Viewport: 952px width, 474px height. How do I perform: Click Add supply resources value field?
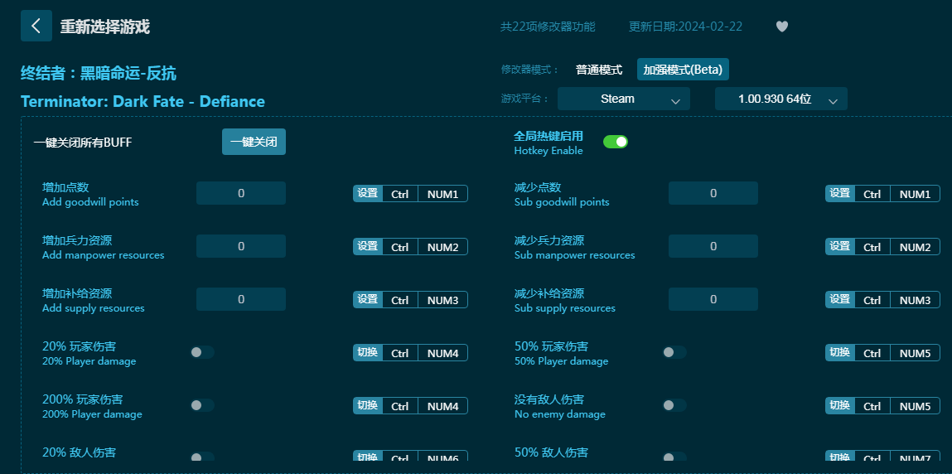coord(241,299)
